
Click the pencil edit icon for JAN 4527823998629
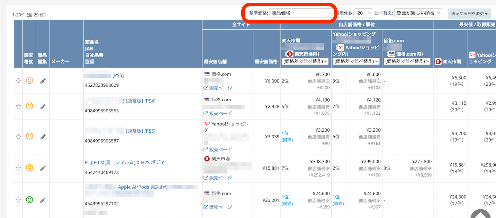coord(43,81)
